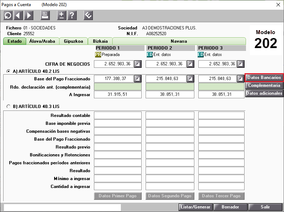Open the Navarra tab
This screenshot has width=284, height=212.
(x=179, y=41)
